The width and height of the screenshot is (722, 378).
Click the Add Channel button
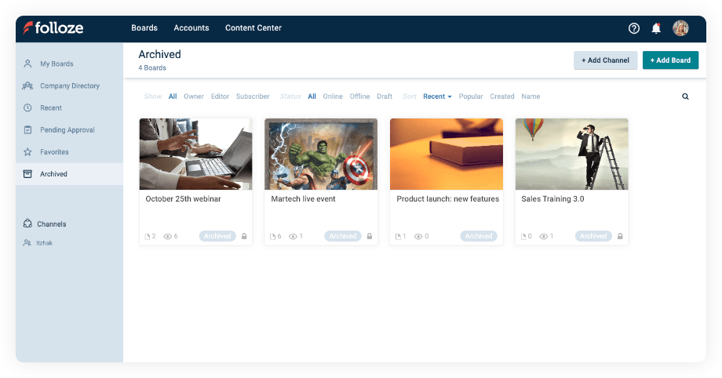tap(605, 60)
